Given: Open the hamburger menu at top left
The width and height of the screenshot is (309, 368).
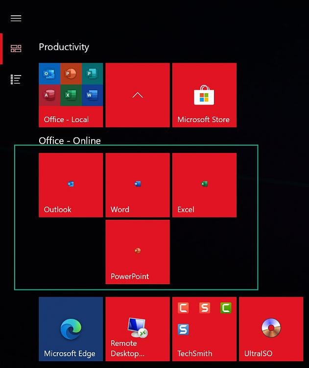Looking at the screenshot, I should [x=16, y=18].
